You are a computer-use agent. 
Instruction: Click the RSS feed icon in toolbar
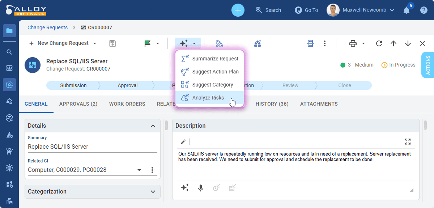219,43
